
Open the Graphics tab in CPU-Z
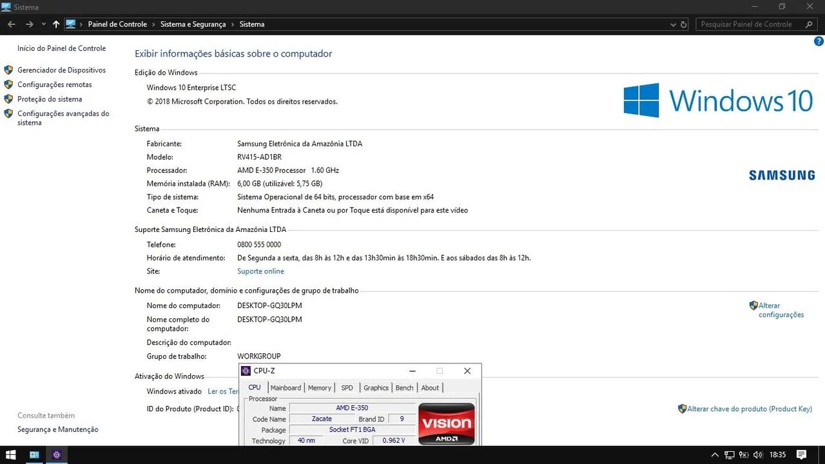click(376, 387)
